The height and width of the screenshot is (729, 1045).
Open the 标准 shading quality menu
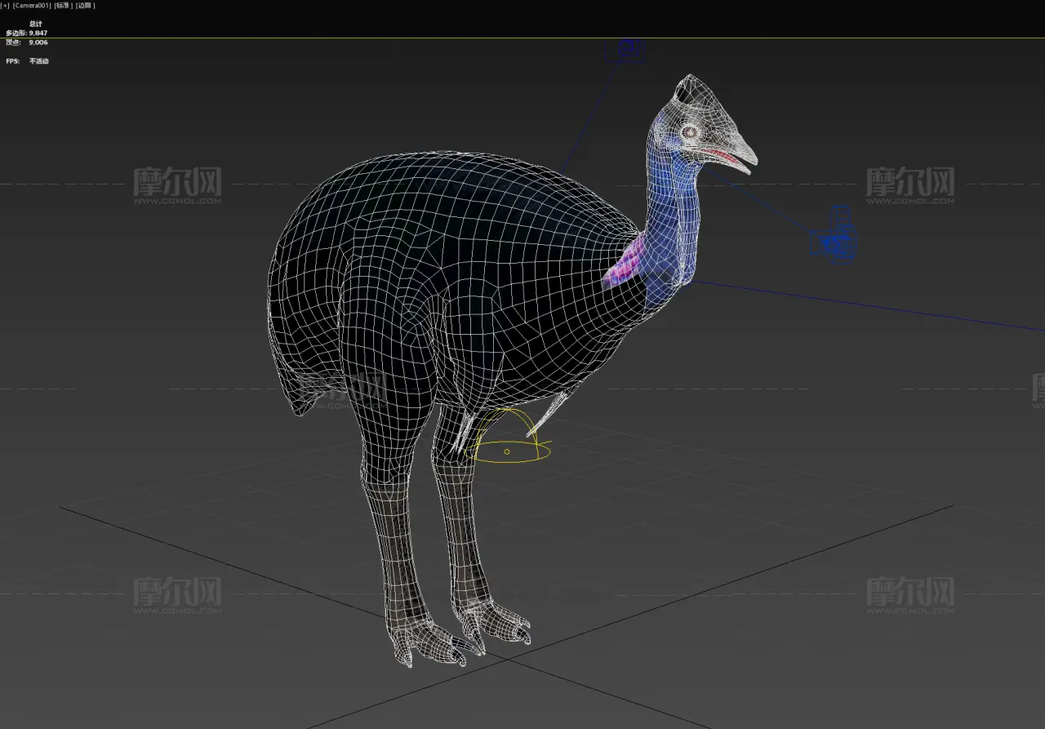(x=63, y=6)
